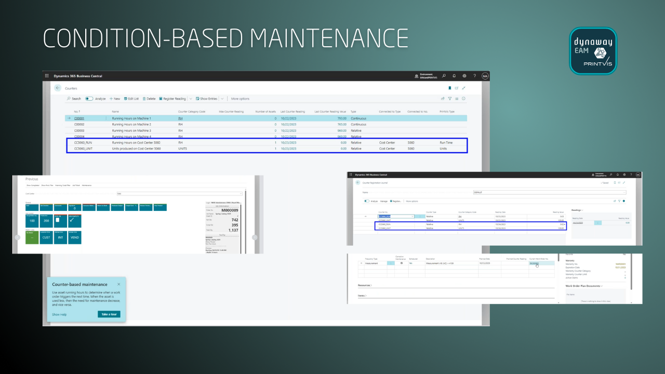This screenshot has width=665, height=374.
Task: Click the filter funnel icon in the Counters list
Action: (450, 99)
